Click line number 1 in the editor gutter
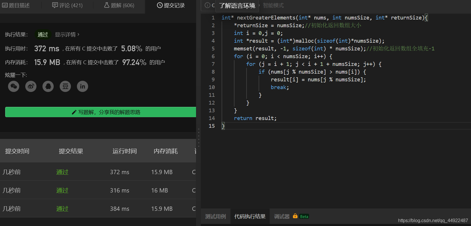Image resolution: width=471 pixels, height=226 pixels. point(213,17)
